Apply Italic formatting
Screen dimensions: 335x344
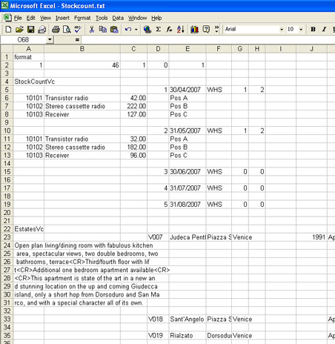(x=324, y=29)
